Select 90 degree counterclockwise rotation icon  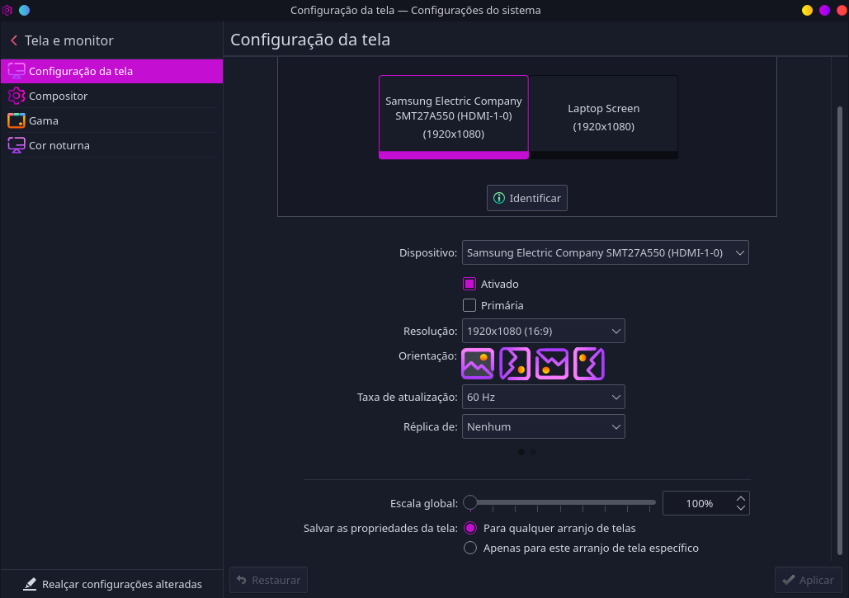[588, 364]
